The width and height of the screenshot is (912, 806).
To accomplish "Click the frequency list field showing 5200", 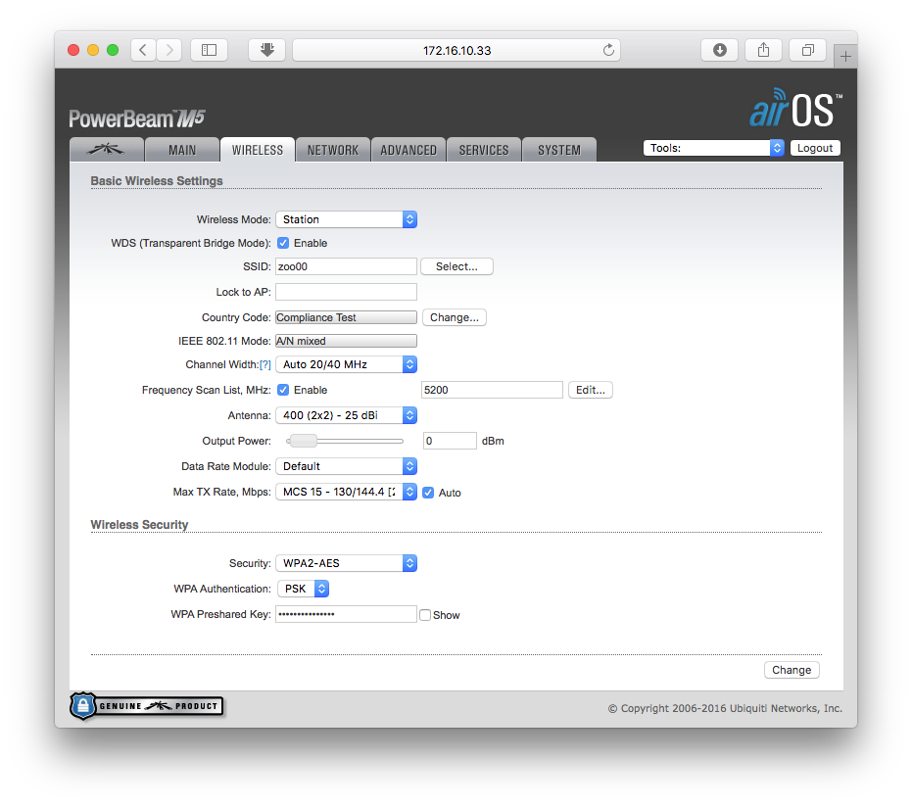I will (492, 390).
